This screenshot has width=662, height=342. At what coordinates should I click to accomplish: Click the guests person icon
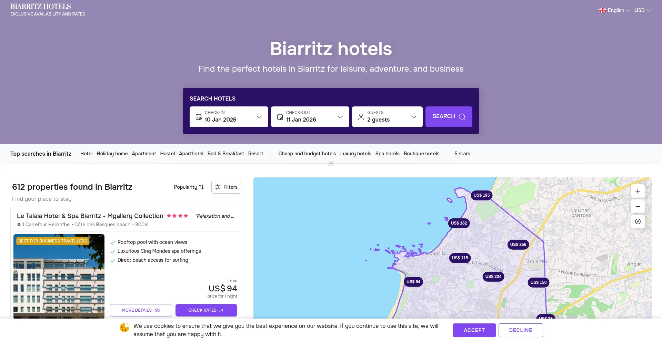point(361,117)
